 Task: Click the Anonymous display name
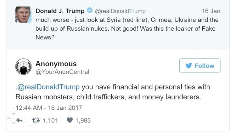pos(56,64)
